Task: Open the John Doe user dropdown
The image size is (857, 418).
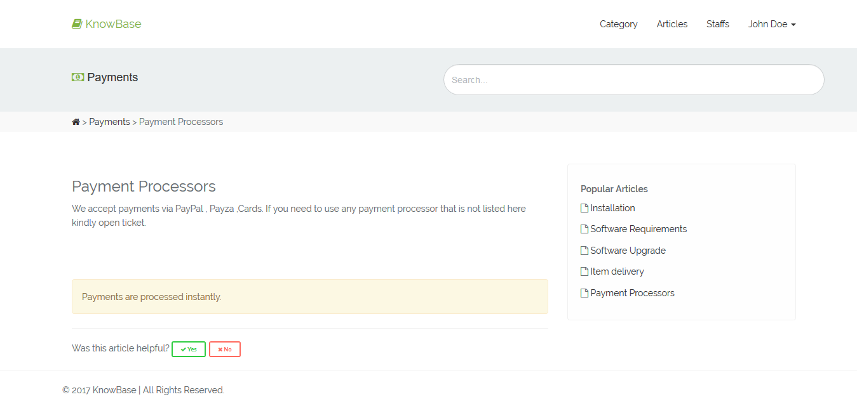Action: [x=772, y=24]
